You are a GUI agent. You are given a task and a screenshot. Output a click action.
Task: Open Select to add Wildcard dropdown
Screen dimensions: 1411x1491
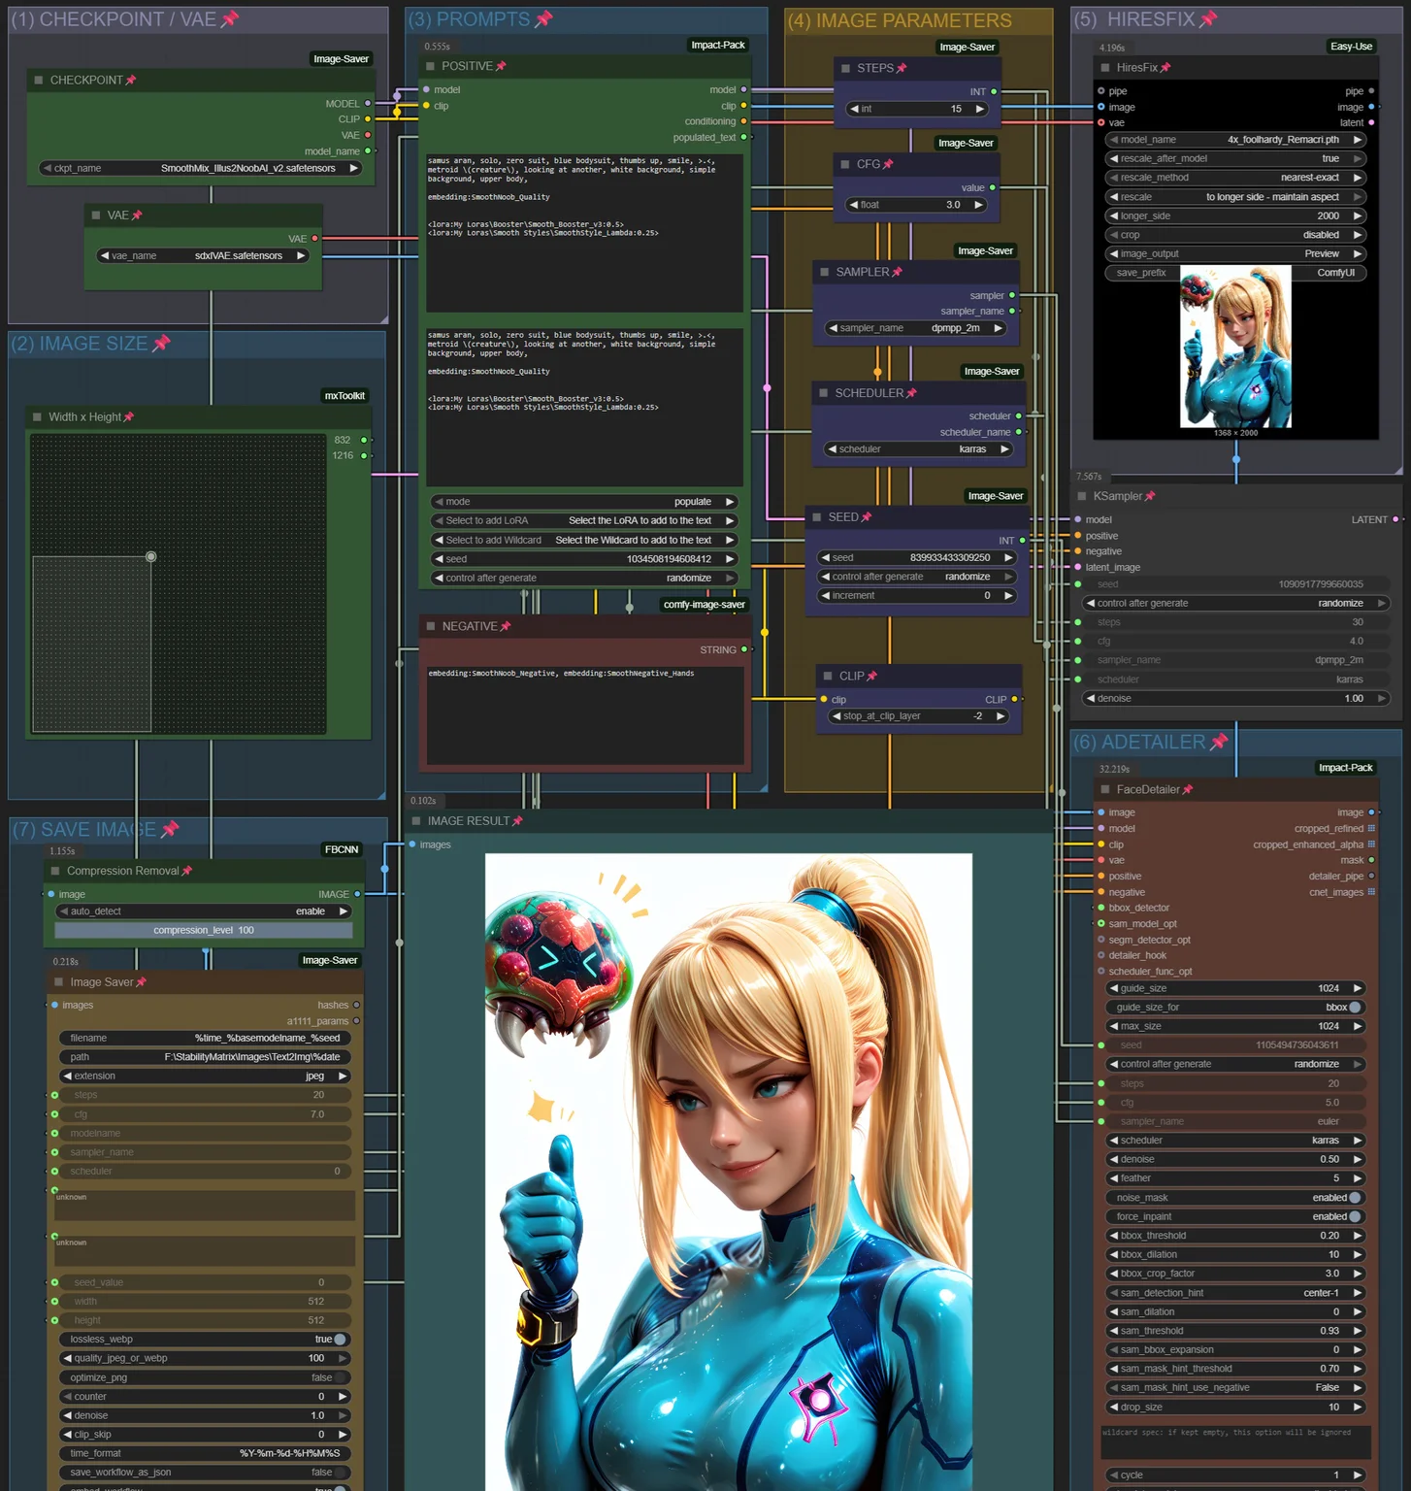point(584,541)
